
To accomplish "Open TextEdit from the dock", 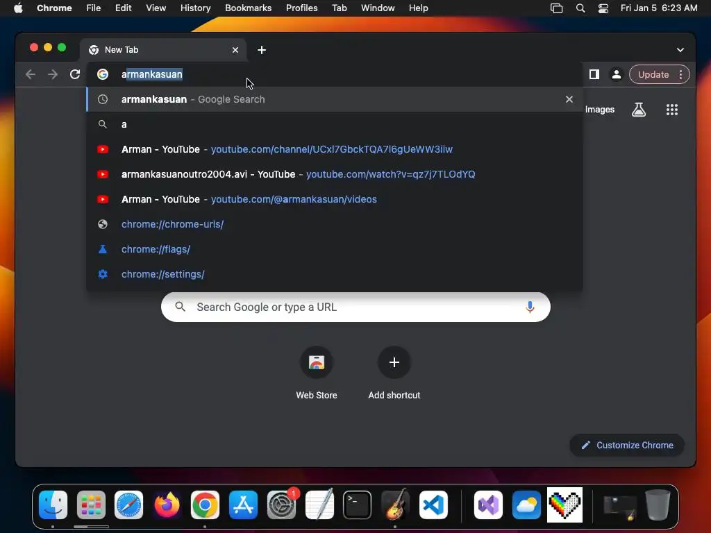I will pos(319,505).
